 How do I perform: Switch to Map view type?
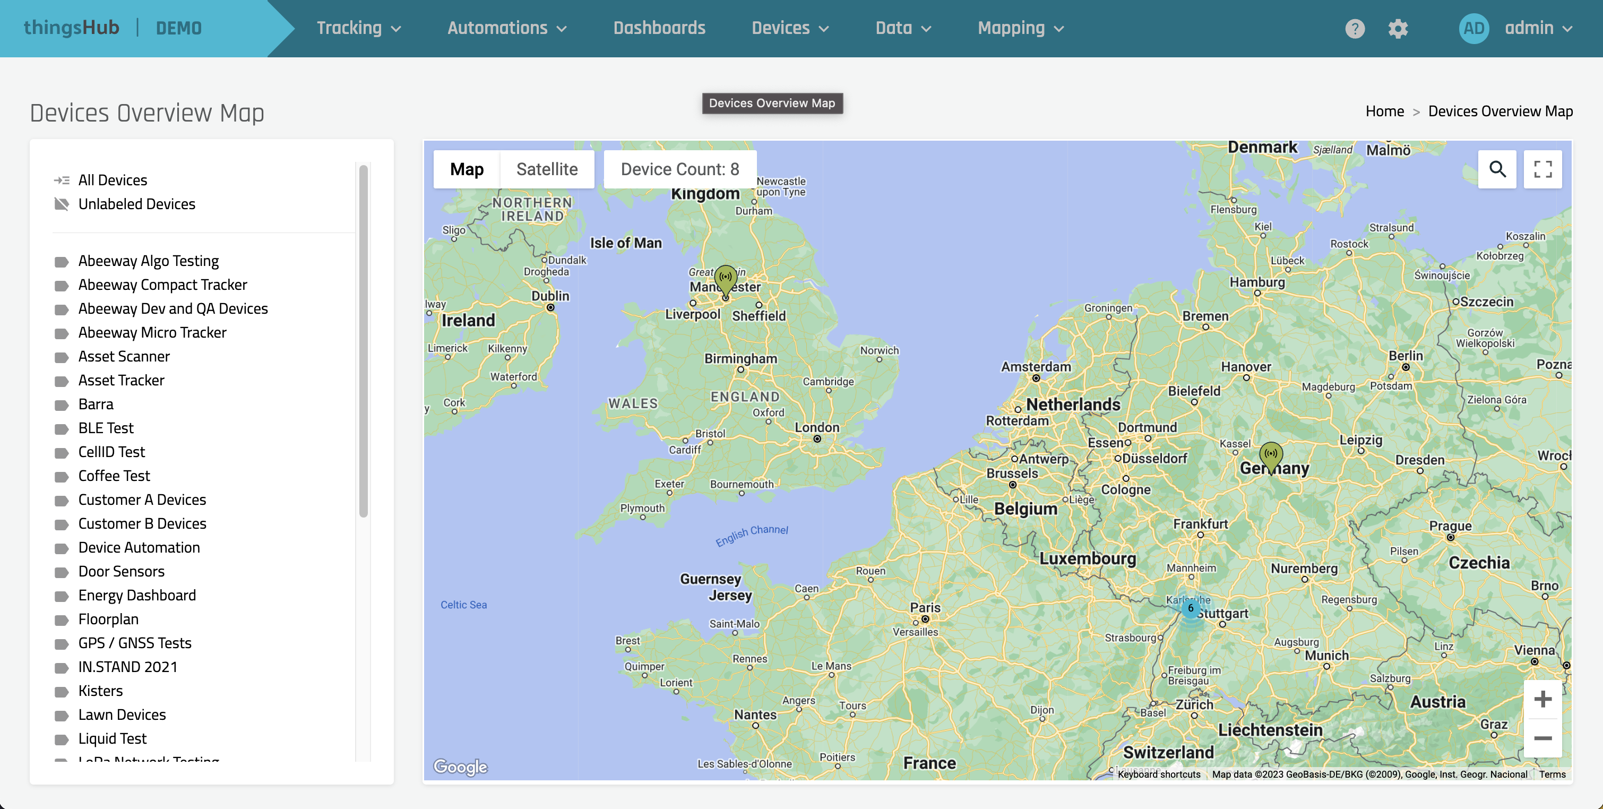coord(467,169)
